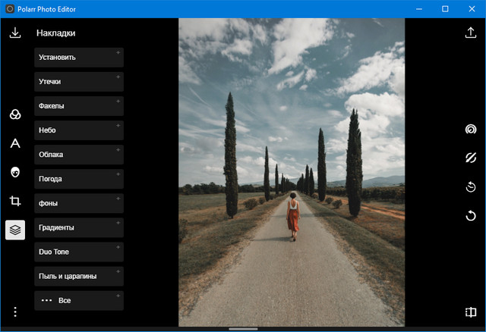Open the face retouch mask tool
The width and height of the screenshot is (486, 332).
point(15,172)
